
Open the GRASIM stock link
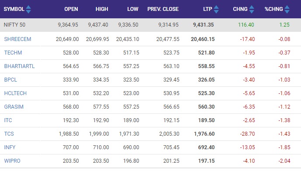(x=14, y=107)
